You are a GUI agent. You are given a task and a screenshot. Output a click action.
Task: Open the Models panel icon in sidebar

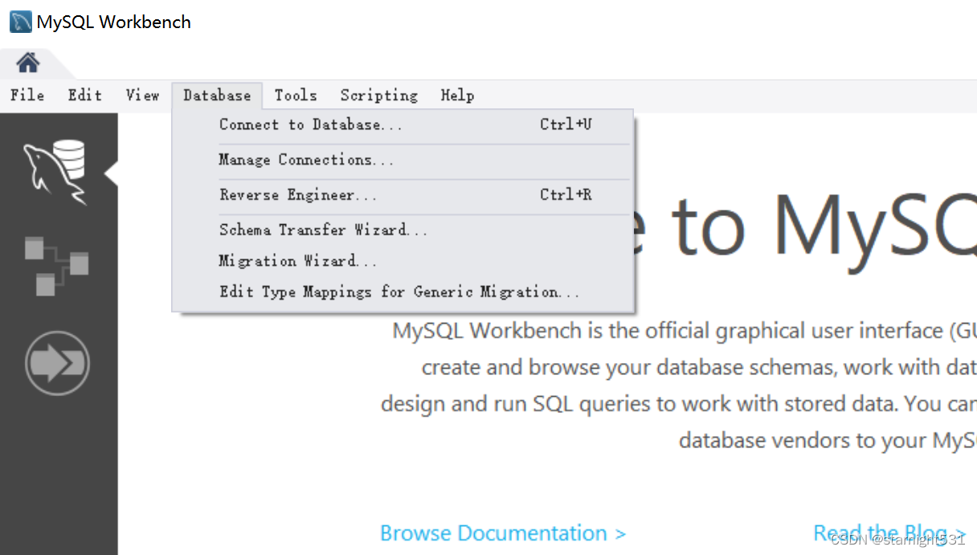(x=56, y=265)
